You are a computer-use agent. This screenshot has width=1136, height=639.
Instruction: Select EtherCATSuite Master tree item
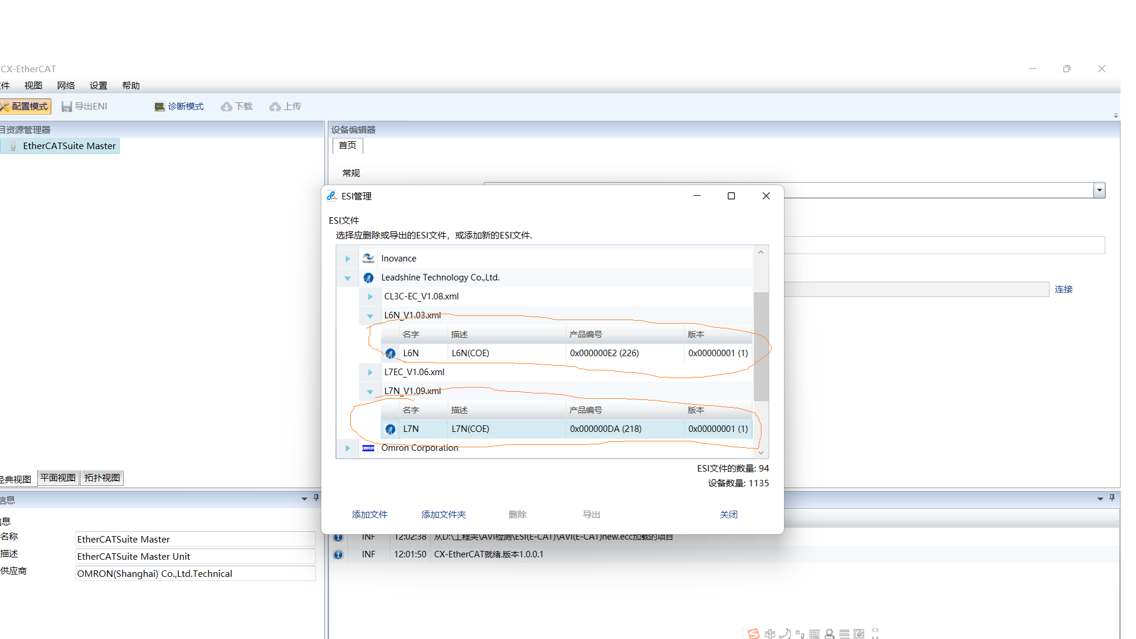pos(69,146)
